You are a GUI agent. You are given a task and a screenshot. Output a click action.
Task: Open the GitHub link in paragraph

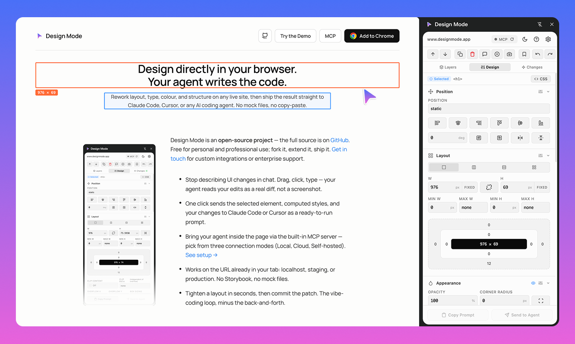pos(340,140)
